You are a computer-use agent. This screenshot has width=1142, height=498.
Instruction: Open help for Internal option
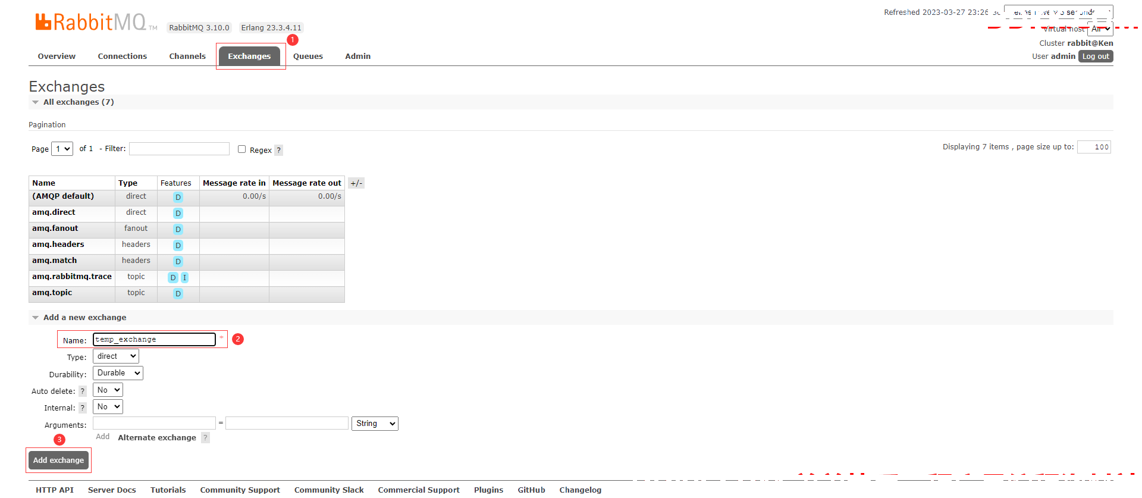83,408
